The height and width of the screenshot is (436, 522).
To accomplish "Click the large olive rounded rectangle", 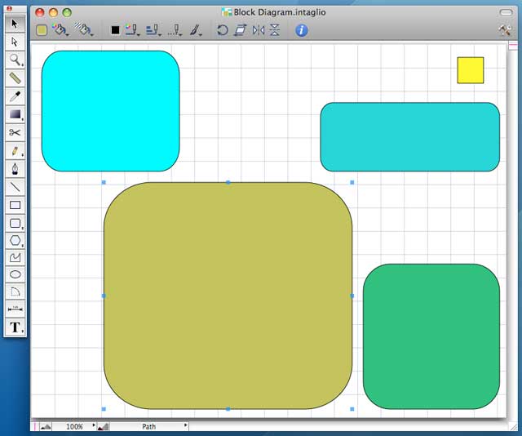I will (228, 296).
